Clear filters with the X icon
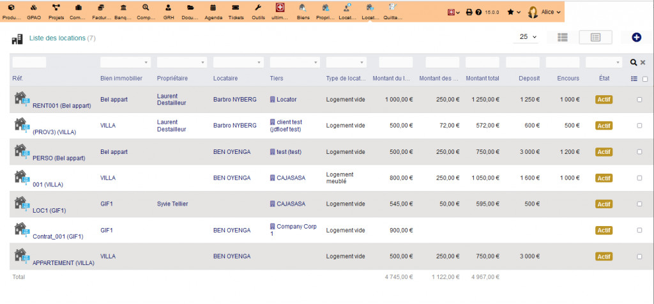 (x=643, y=63)
